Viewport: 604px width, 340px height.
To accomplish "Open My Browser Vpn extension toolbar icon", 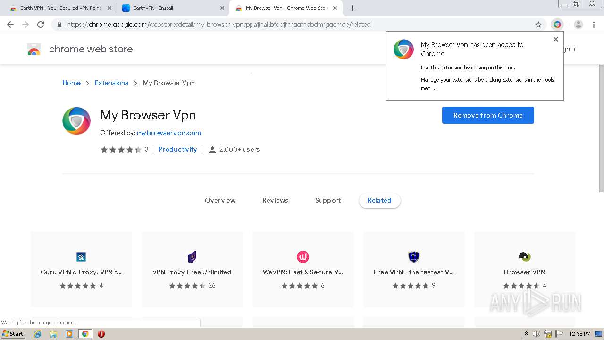I will [557, 25].
